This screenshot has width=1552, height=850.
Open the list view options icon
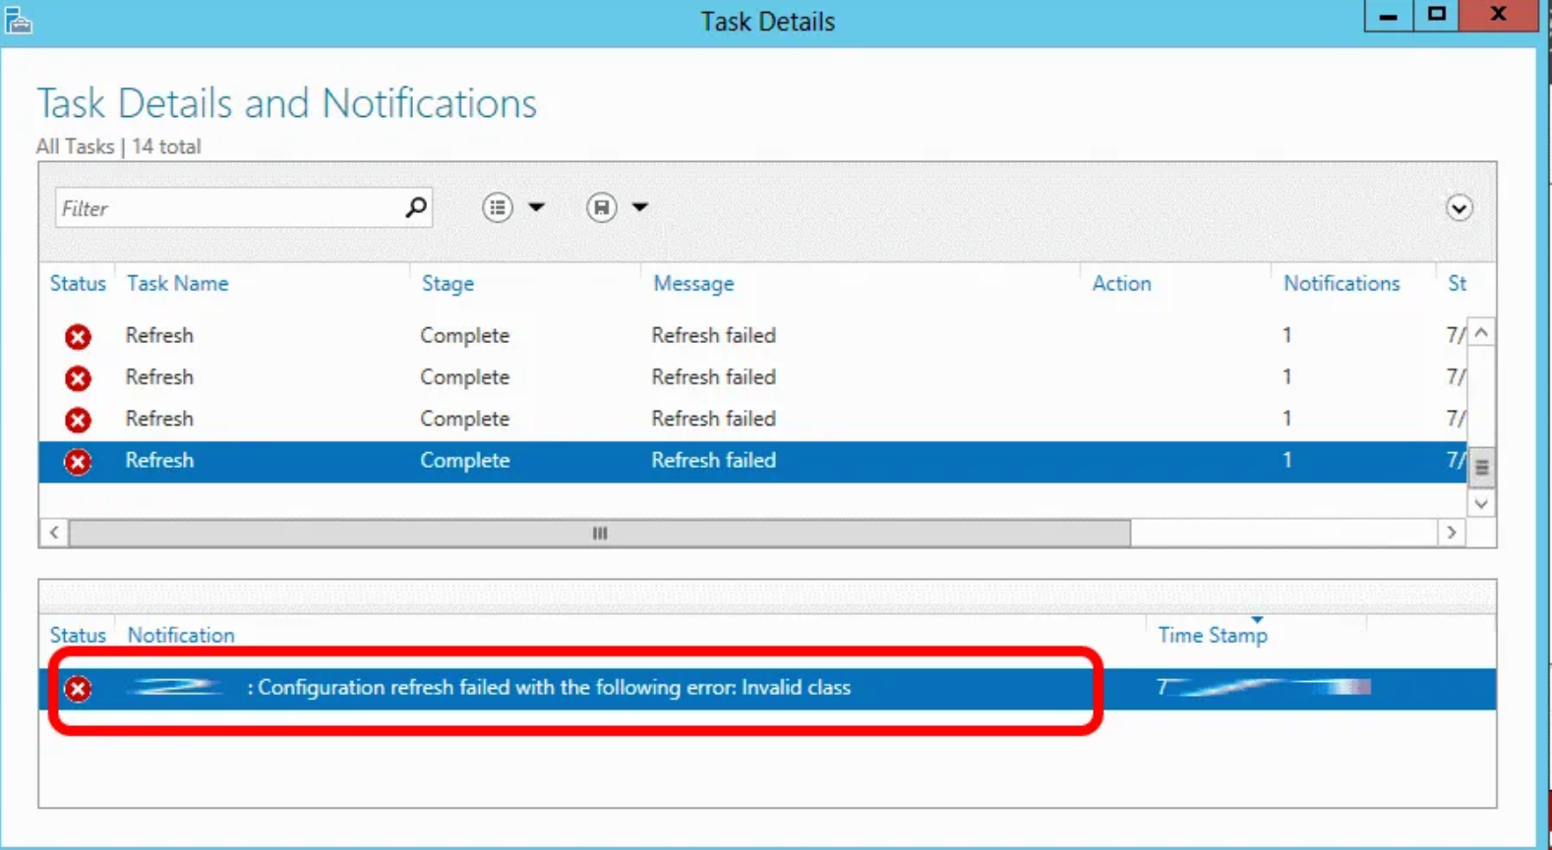coord(498,207)
